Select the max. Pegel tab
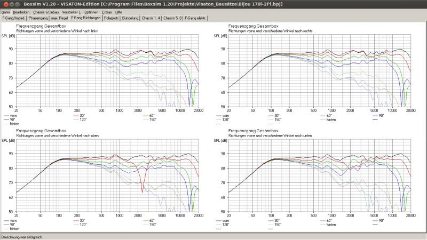 [x=58, y=18]
